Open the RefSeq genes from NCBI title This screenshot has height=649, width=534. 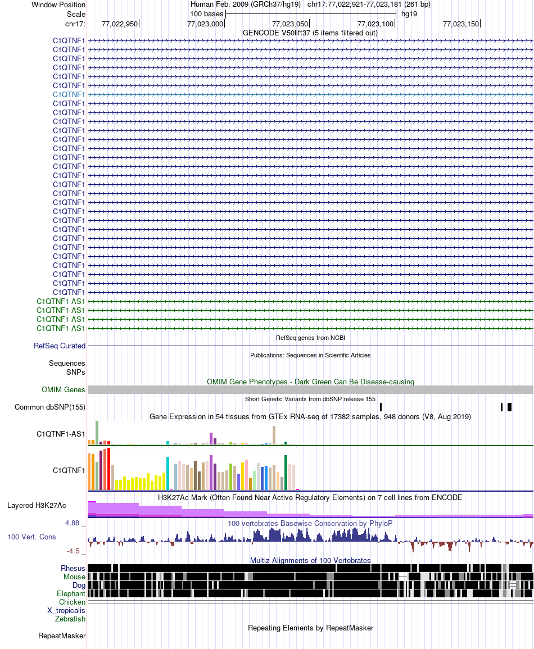310,338
